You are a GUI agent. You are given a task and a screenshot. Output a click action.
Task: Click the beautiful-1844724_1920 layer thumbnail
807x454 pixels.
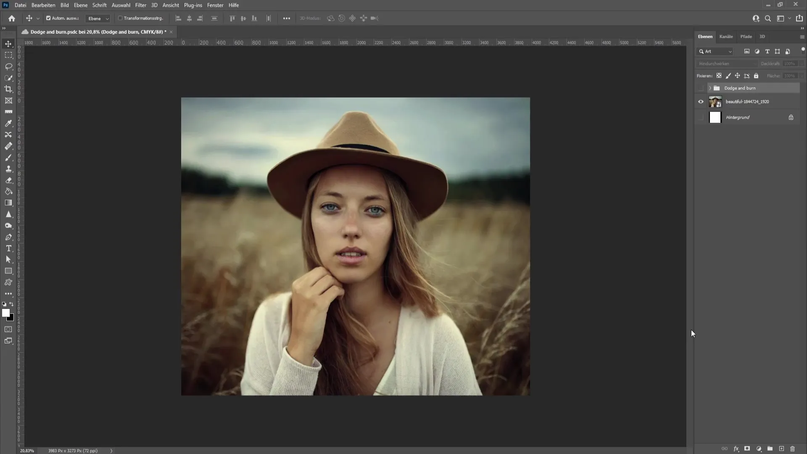click(x=715, y=101)
